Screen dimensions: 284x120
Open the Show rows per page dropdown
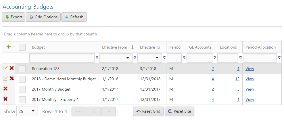[27, 111]
